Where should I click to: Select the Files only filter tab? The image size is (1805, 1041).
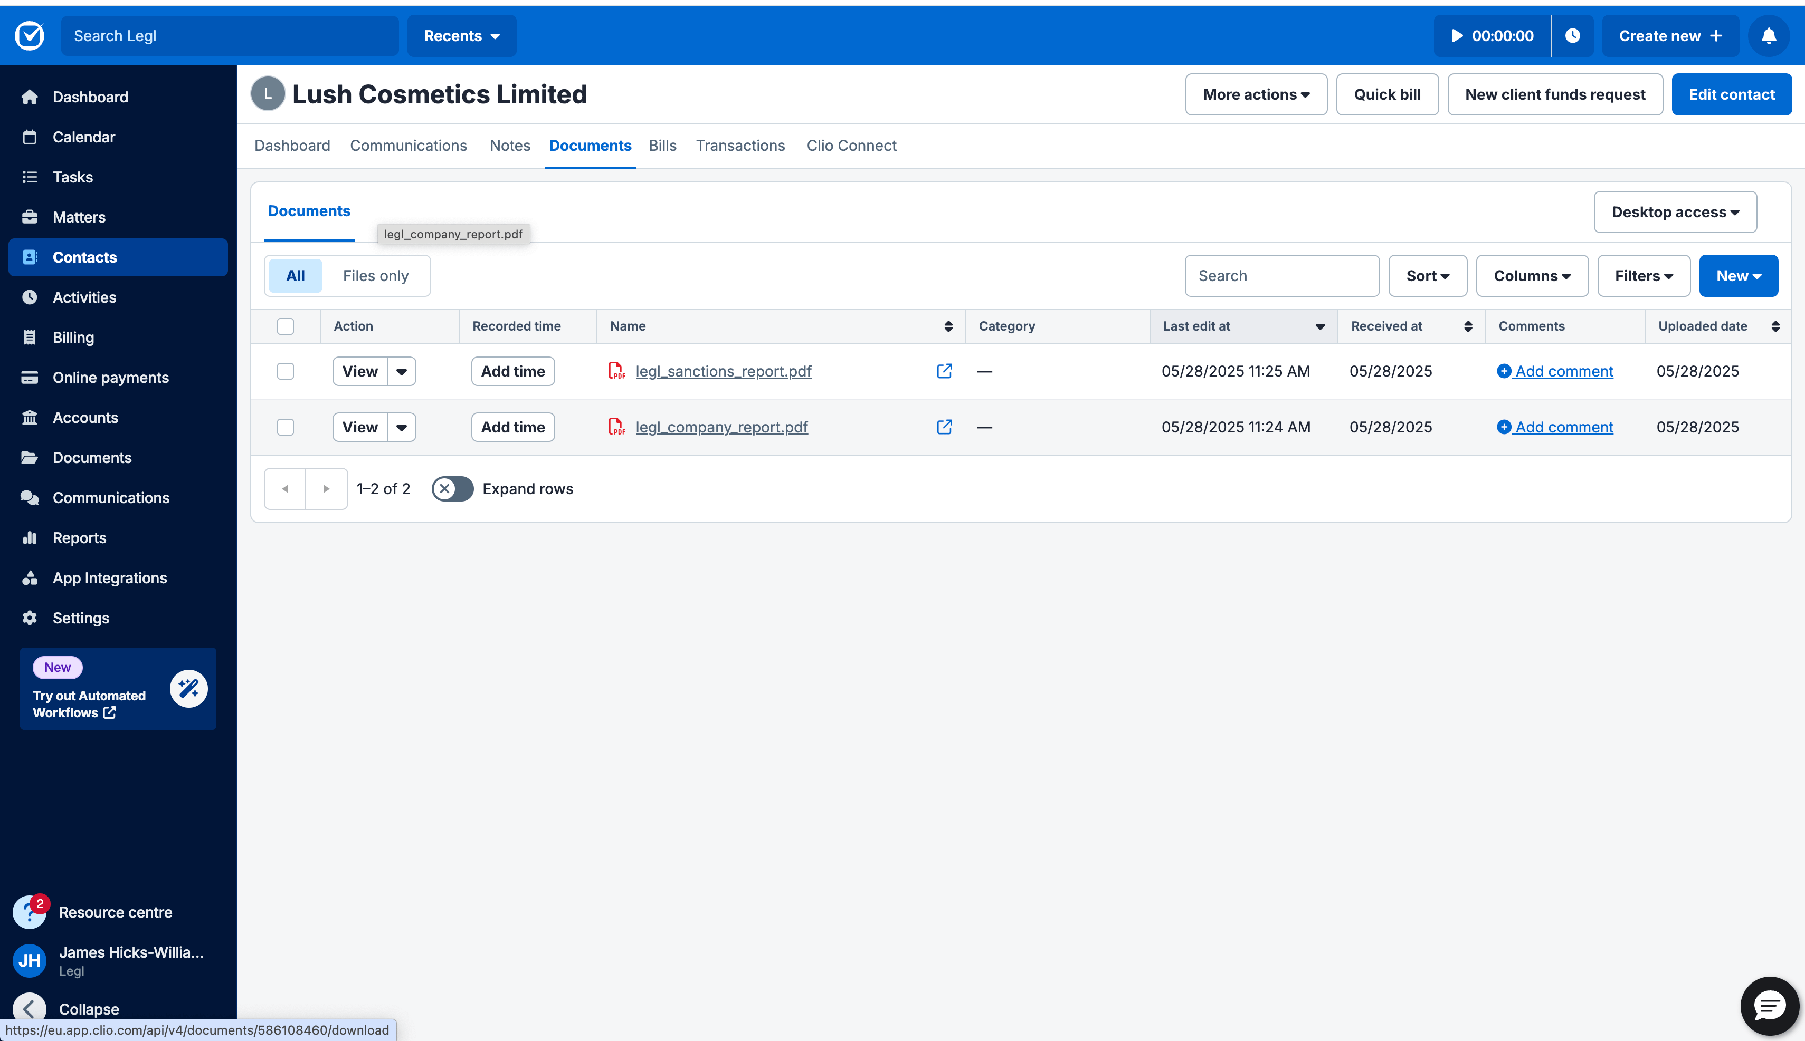[376, 276]
